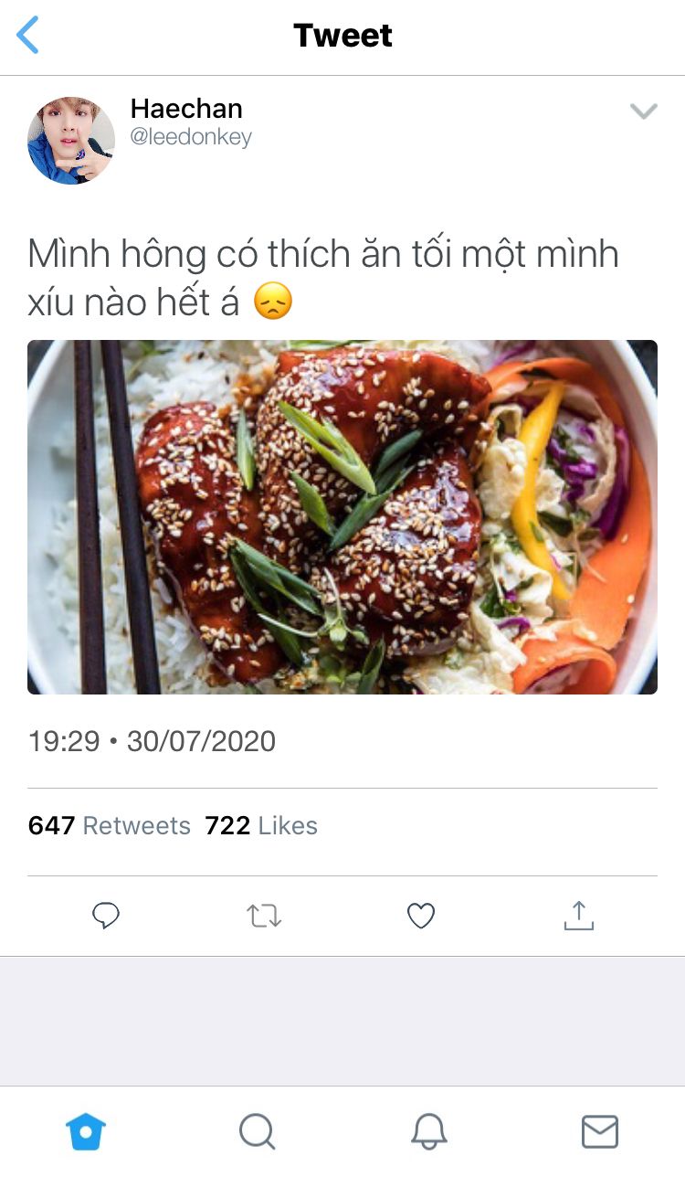Tap the Tweet header title

(x=343, y=36)
